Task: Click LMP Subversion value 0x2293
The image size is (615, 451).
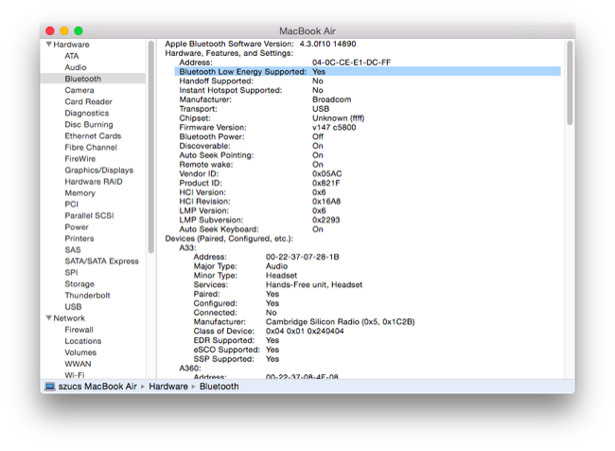Action: [x=325, y=220]
